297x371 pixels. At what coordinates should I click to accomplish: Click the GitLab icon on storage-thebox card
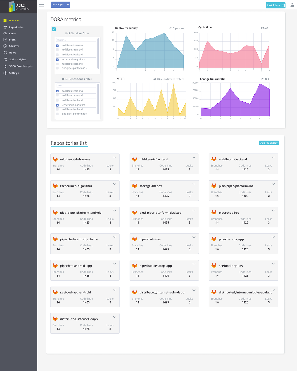pos(135,186)
